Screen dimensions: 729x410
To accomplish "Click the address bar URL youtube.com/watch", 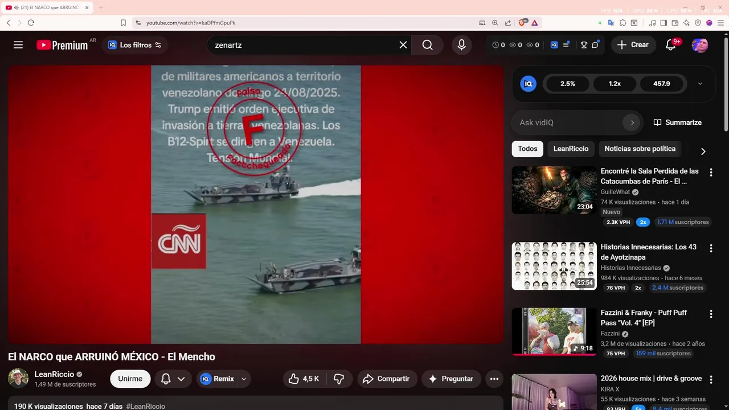I will pos(191,23).
